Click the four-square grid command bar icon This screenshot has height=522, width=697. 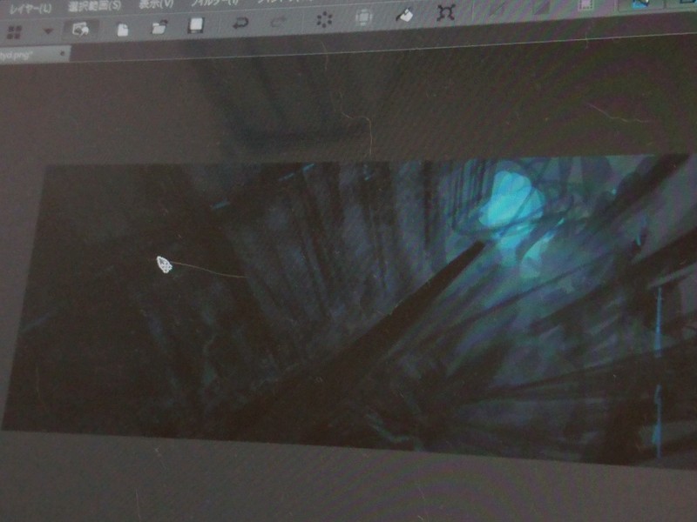coord(15,32)
